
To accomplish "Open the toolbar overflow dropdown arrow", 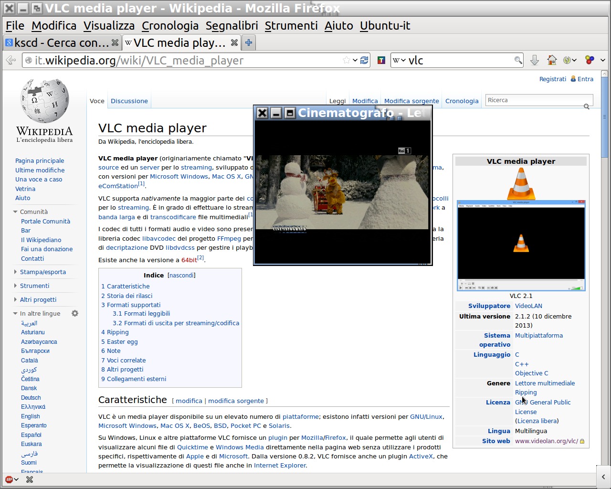I will (603, 60).
